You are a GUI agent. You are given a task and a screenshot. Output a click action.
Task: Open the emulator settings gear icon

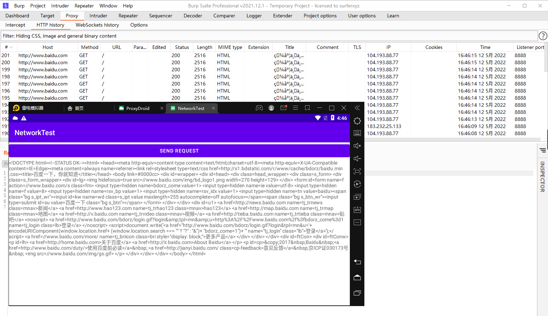click(357, 121)
